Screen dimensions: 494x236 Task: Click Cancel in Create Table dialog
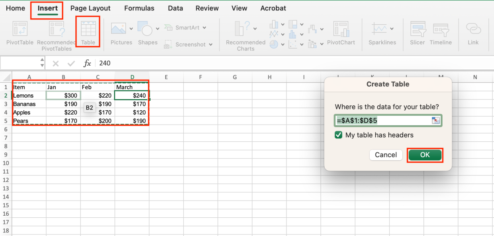(386, 155)
